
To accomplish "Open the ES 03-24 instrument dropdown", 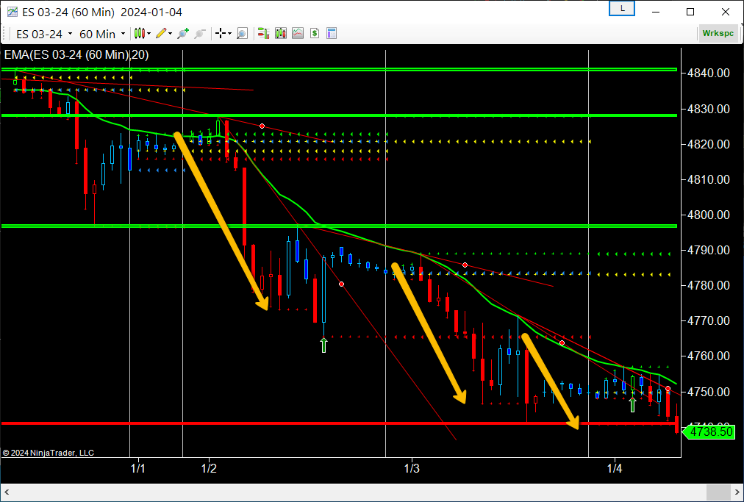I will [x=43, y=34].
